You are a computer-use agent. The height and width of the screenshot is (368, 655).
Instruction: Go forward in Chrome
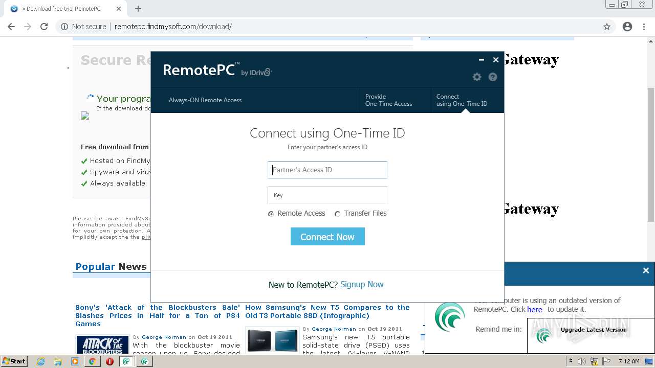28,27
